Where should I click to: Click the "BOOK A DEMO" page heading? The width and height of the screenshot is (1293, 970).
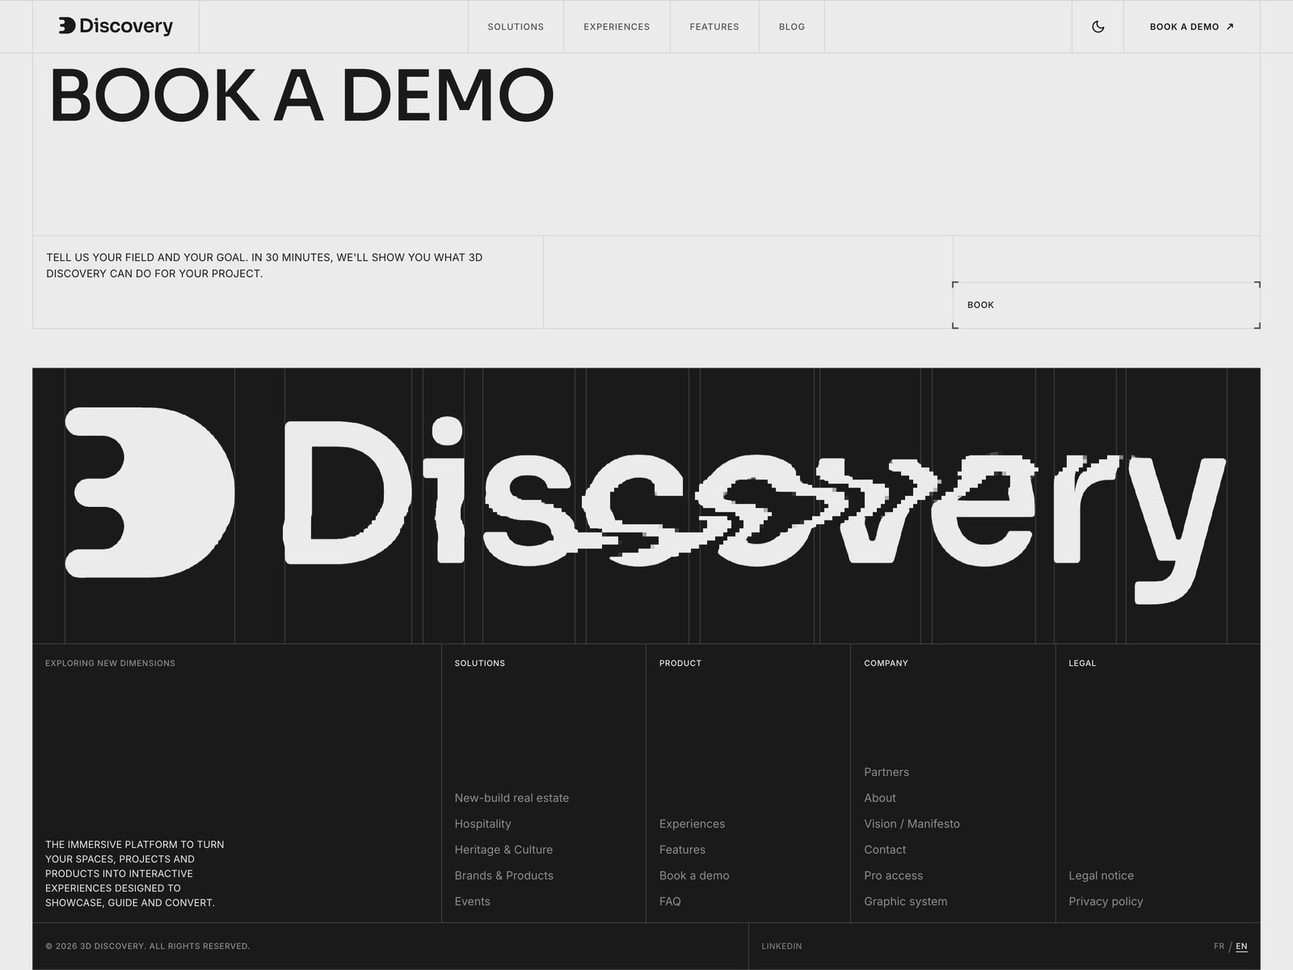point(301,95)
